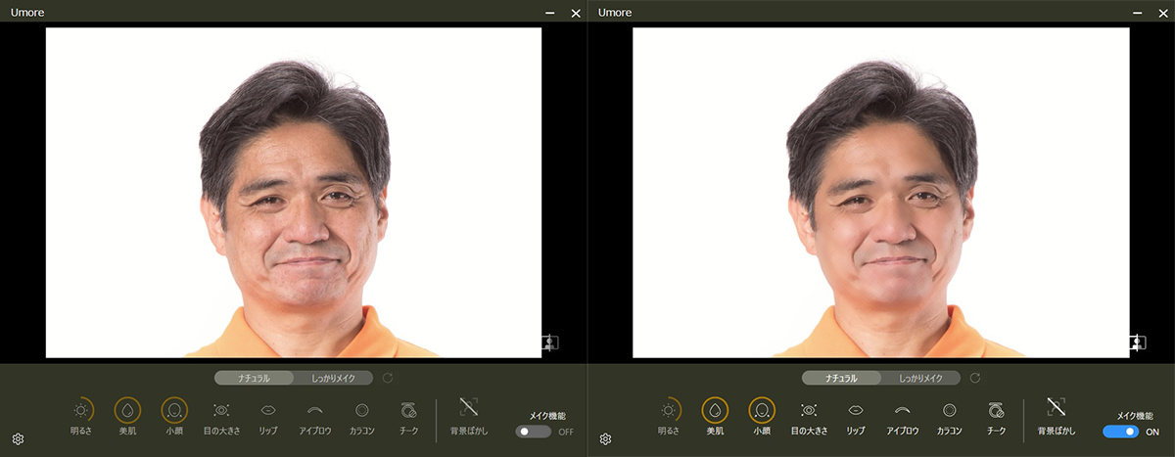Click the 明るさ brightness dial in left window
1175x457 pixels.
(x=80, y=410)
